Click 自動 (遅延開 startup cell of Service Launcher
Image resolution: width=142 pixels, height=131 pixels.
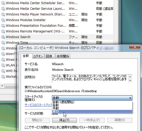tap(104, 9)
